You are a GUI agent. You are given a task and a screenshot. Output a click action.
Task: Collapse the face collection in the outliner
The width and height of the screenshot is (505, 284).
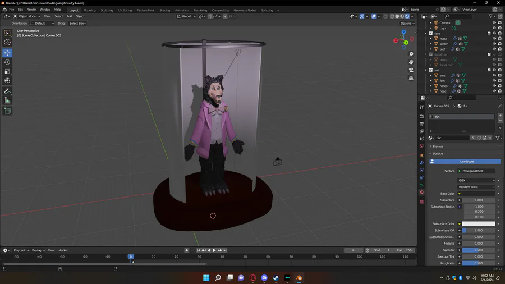[x=426, y=33]
